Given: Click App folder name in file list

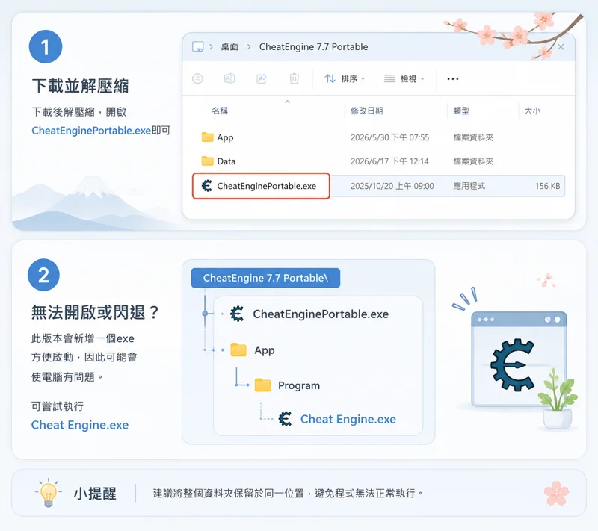Looking at the screenshot, I should (226, 137).
